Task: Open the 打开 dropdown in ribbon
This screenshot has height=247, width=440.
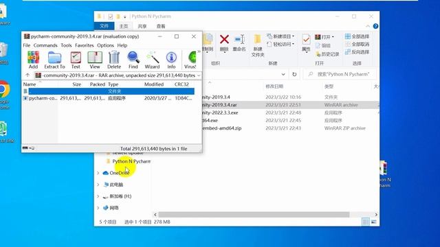Action: (x=324, y=37)
